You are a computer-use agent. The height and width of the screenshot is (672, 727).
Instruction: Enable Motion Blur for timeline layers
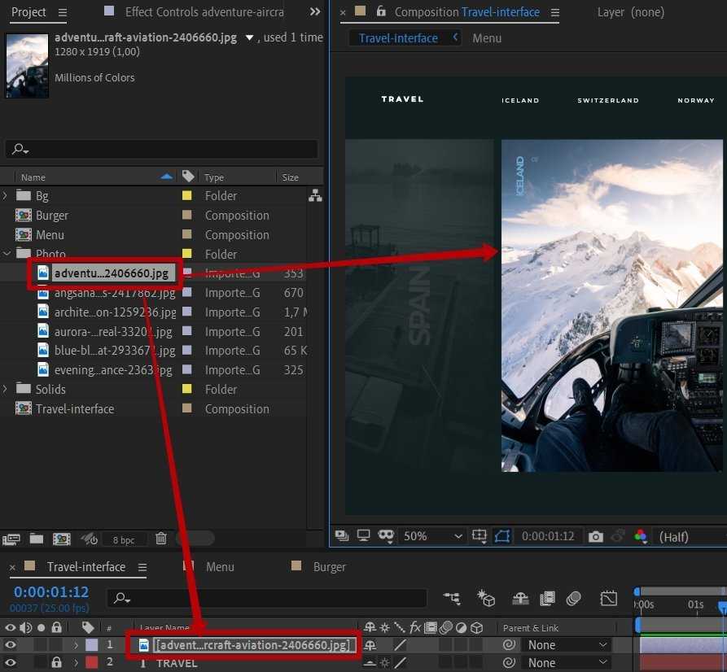click(574, 599)
